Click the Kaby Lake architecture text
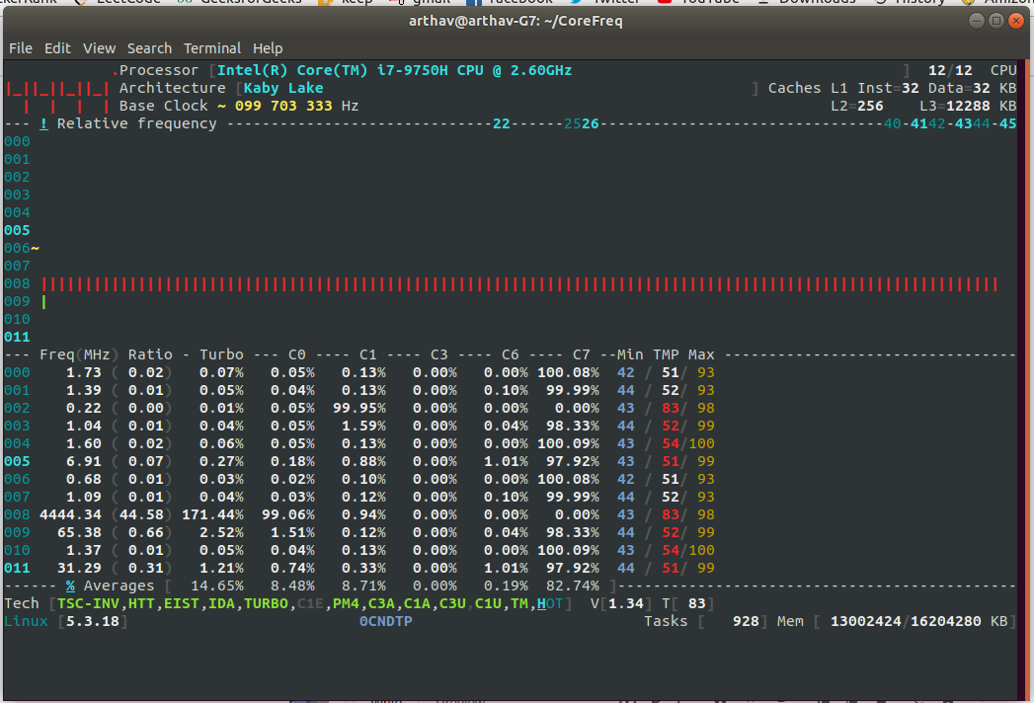The width and height of the screenshot is (1034, 703). tap(283, 88)
